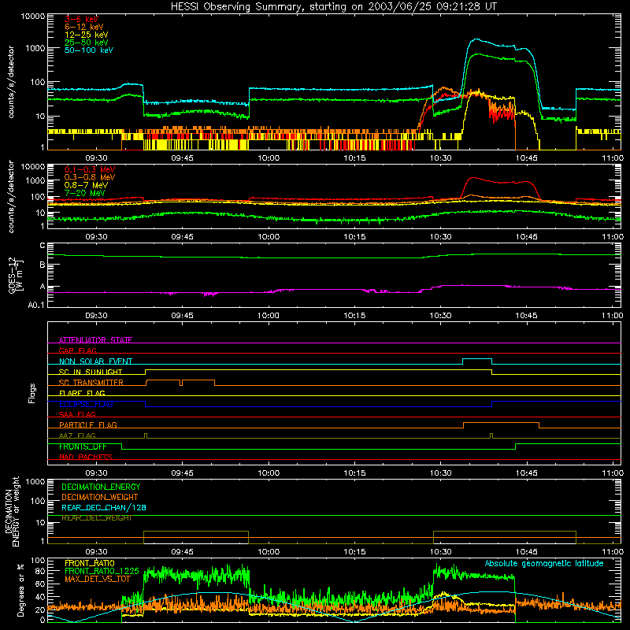
Task: Click the yellow 0.8-7 MeV legend label
Action: [86, 185]
